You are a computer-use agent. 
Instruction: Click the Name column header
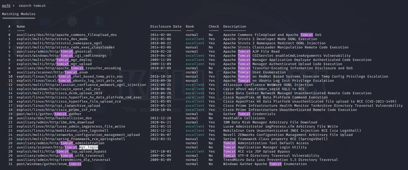point(21,27)
